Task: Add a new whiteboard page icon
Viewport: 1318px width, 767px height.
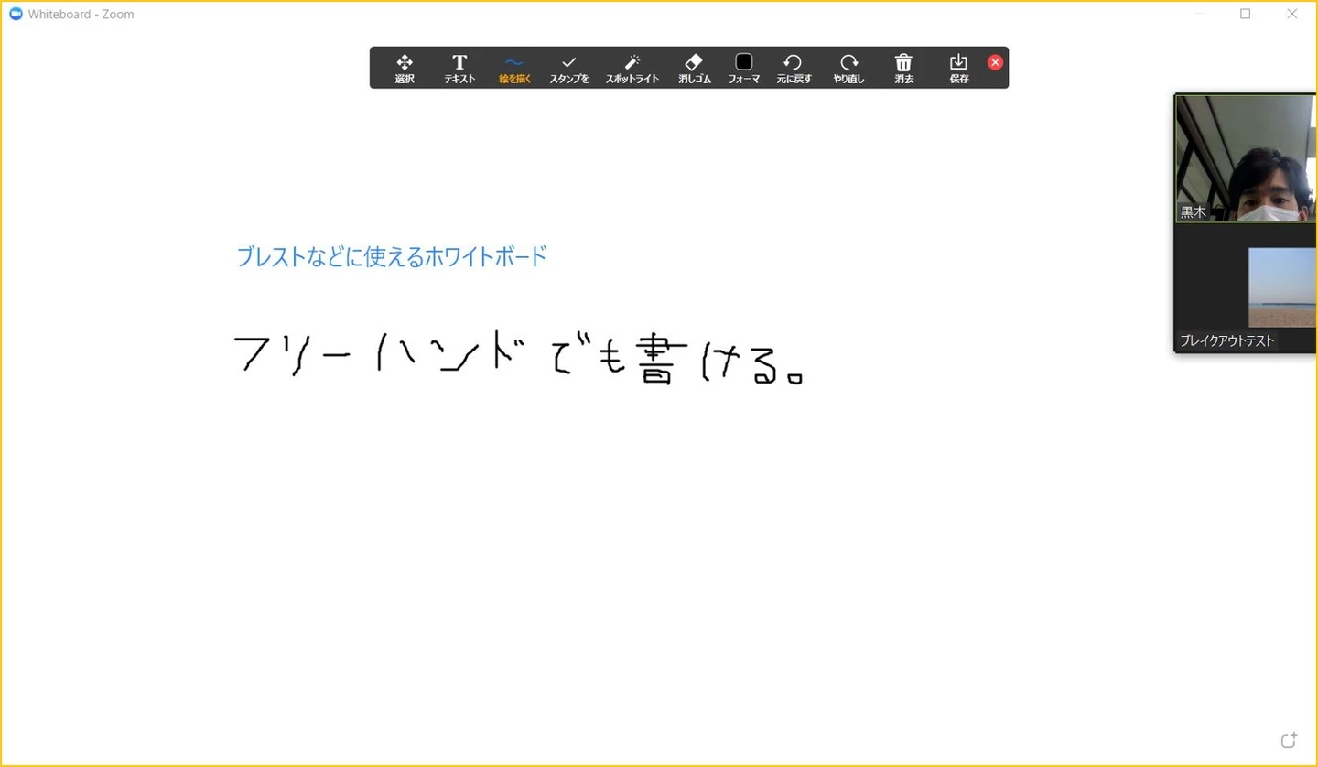Action: (1289, 740)
